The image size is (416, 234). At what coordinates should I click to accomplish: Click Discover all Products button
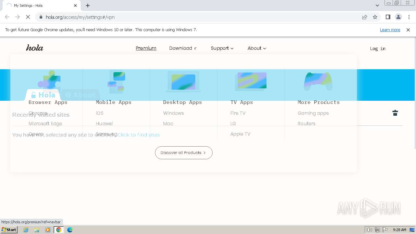coord(184,153)
